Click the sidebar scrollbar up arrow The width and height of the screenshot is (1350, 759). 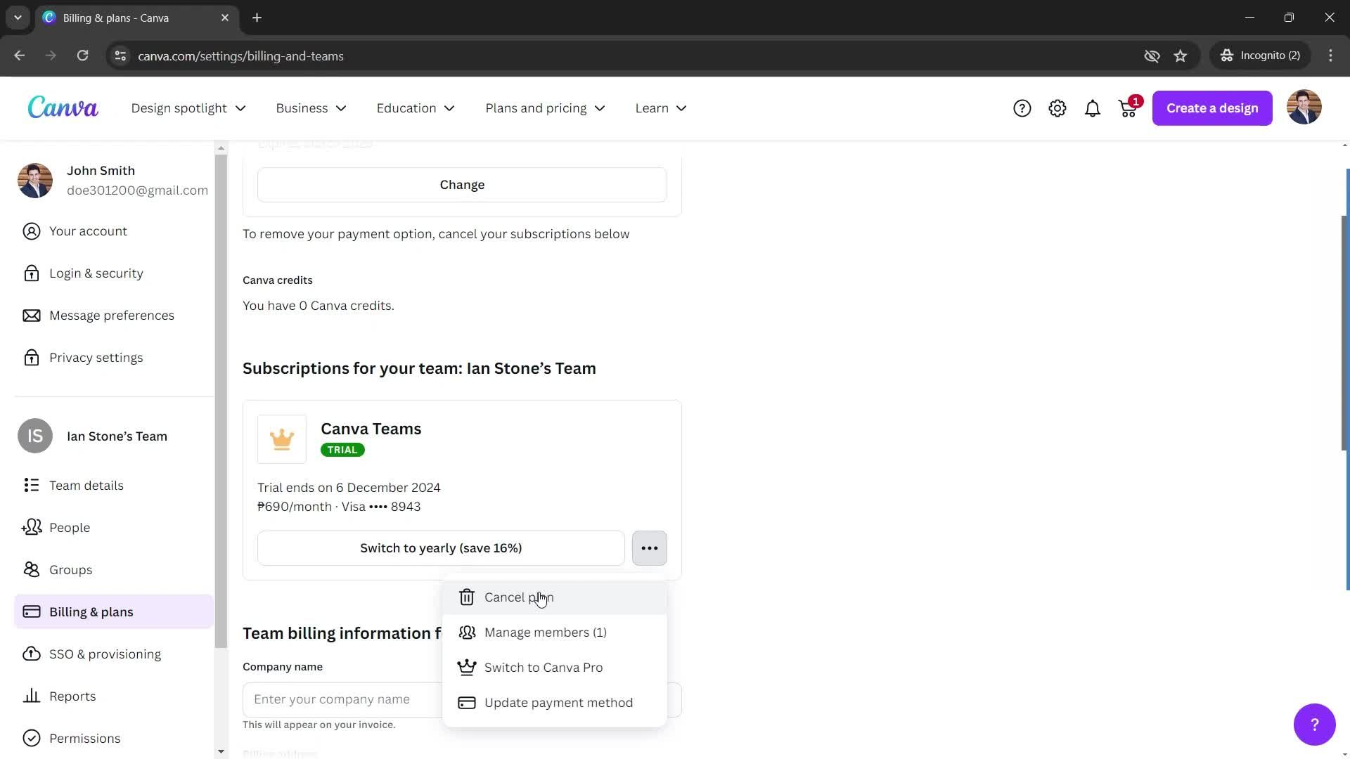221,148
